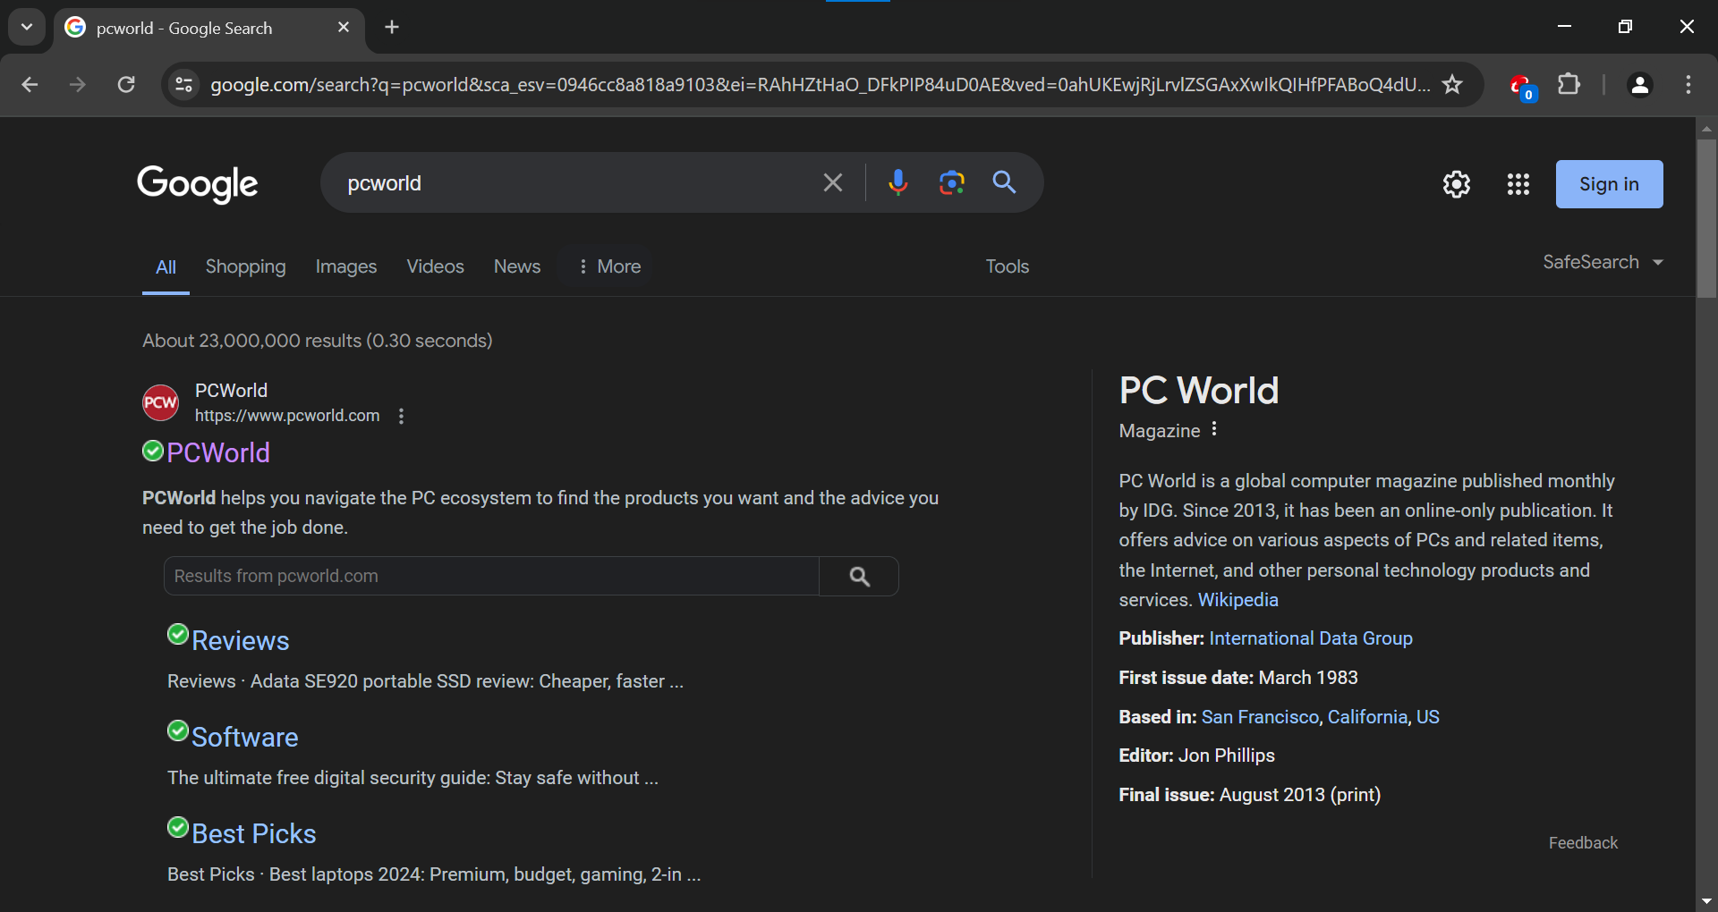
Task: Open Google quick settings gear
Action: [x=1457, y=184]
